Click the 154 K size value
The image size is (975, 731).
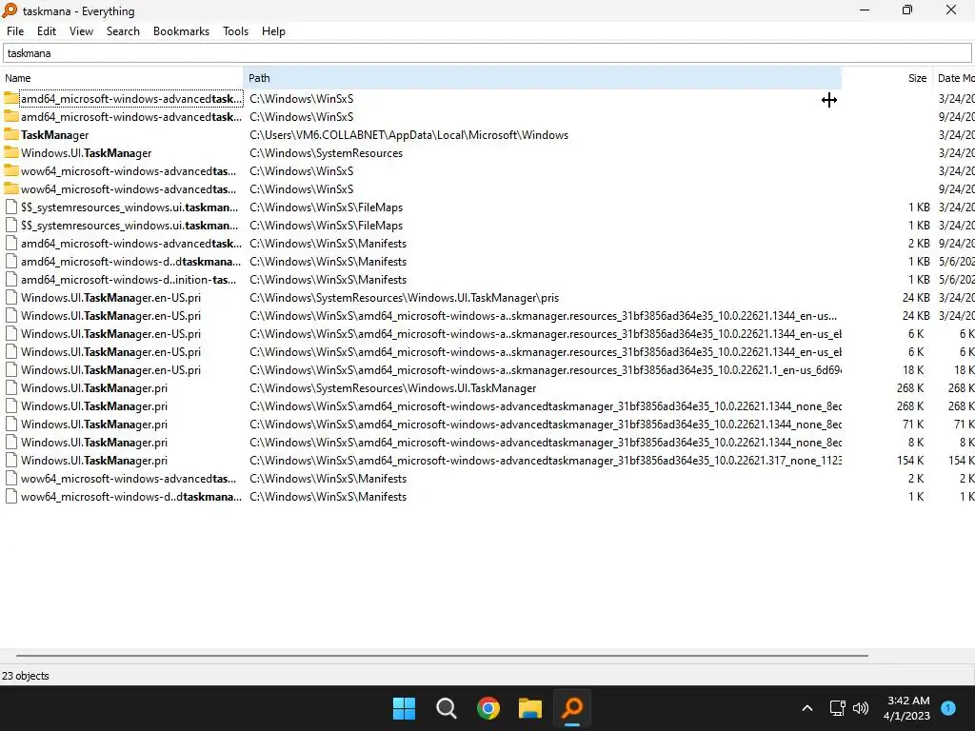coord(910,461)
